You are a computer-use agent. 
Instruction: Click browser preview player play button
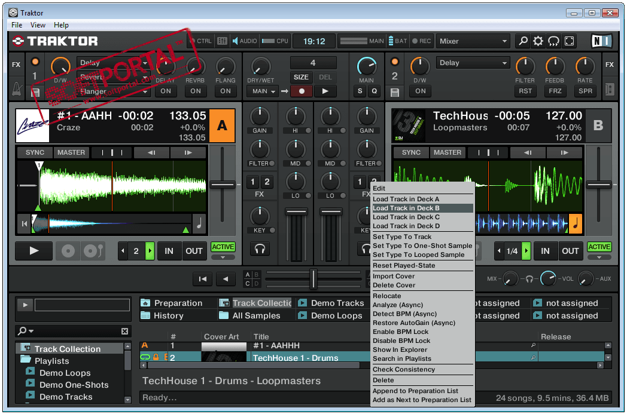pyautogui.click(x=25, y=305)
